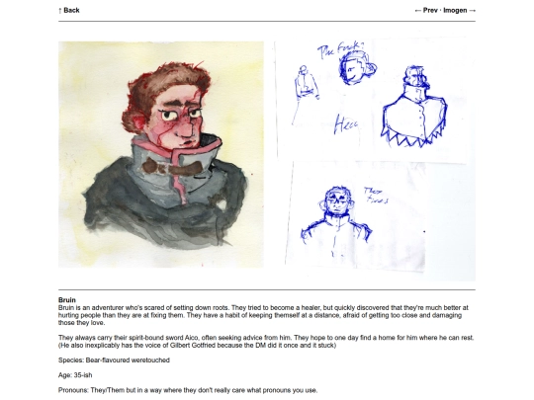This screenshot has height=400, width=534.
Task: Click the right arrow after Imogen
Action: click(x=472, y=11)
